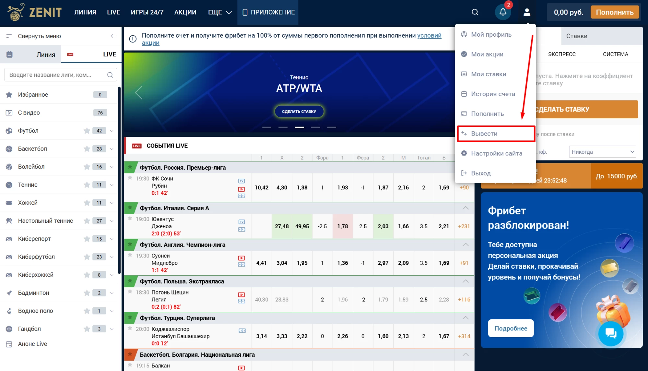Image resolution: width=648 pixels, height=371 pixels.
Task: Click the Киберспорт icon in the sidebar
Action: 9,239
